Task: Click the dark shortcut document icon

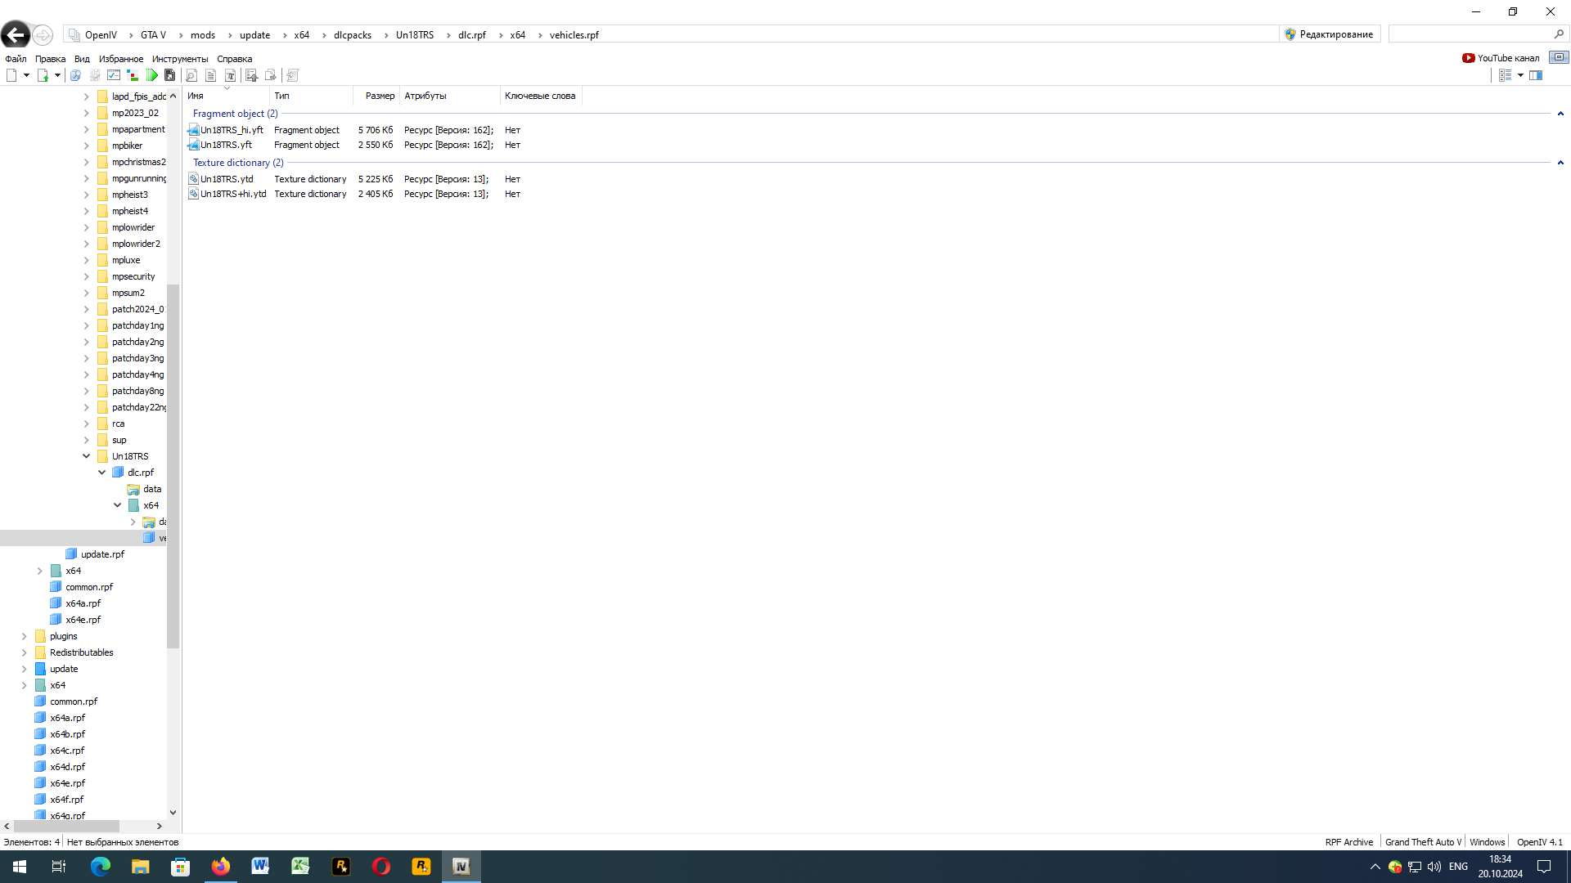Action: (x=170, y=75)
